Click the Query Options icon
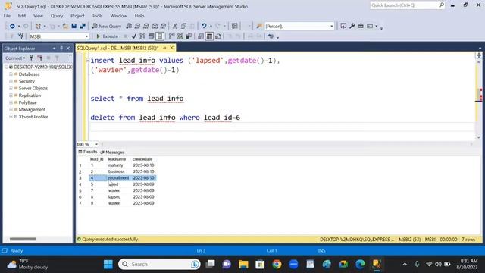The height and width of the screenshot is (273, 485). coord(152,36)
